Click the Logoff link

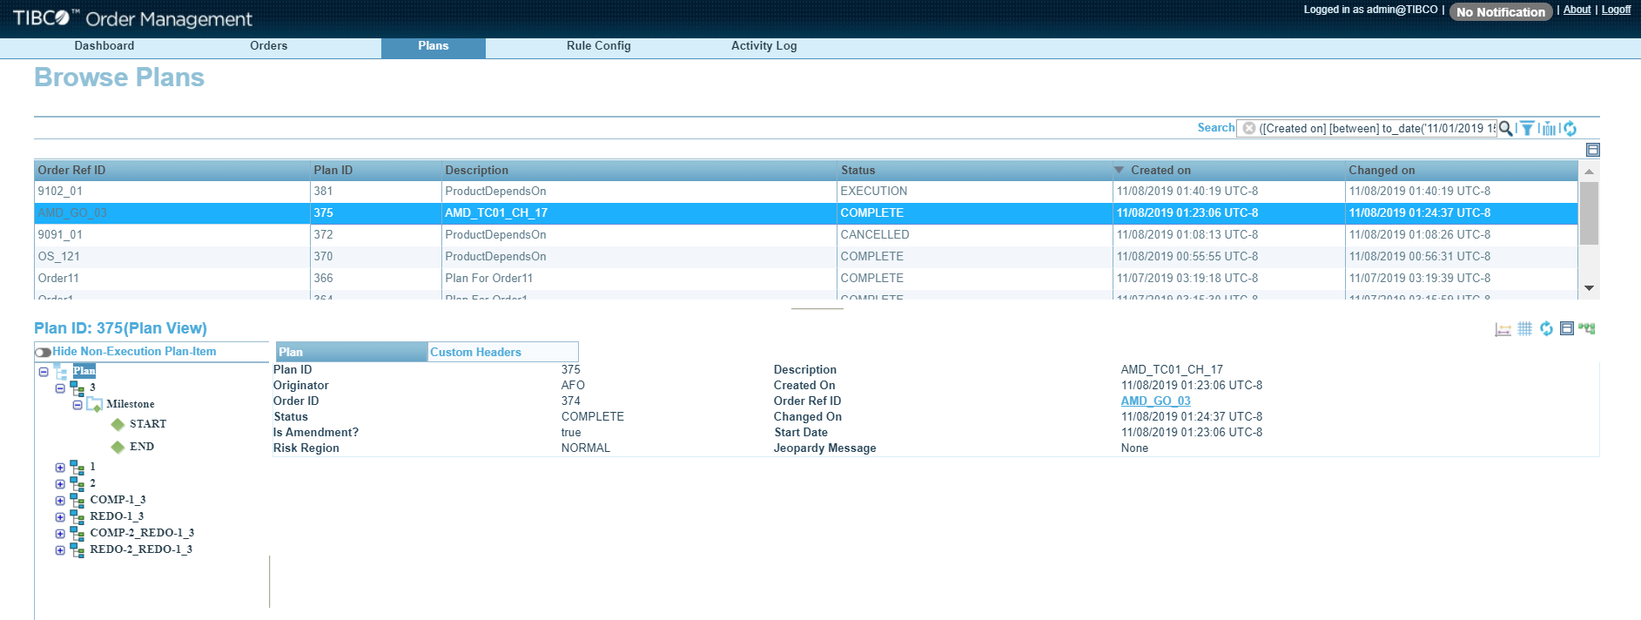(x=1616, y=10)
